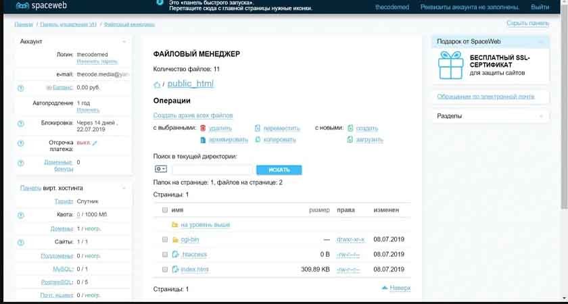
Task: Click the Наверх link
Action: [400, 288]
